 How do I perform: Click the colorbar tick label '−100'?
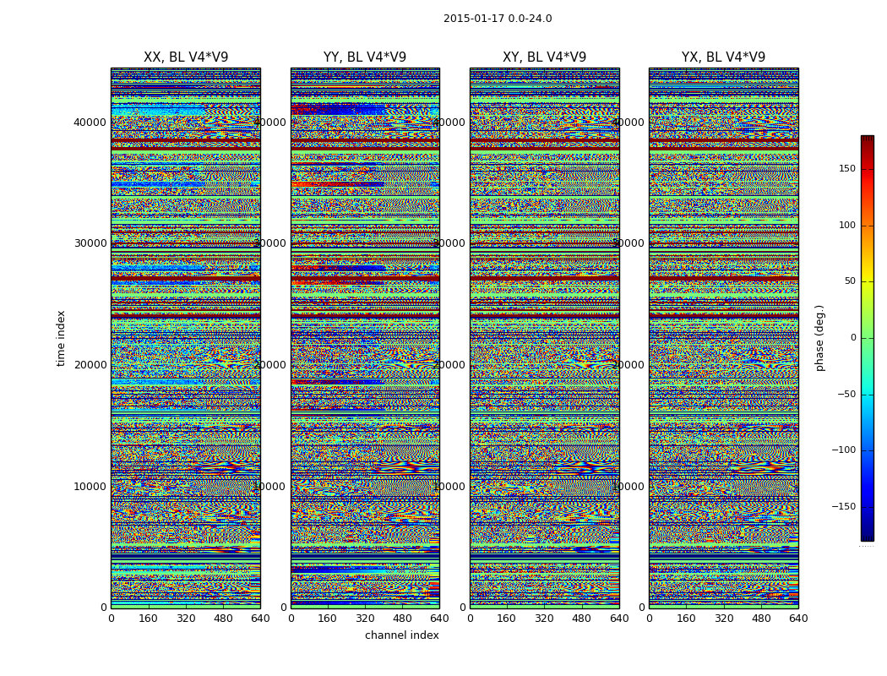844,450
